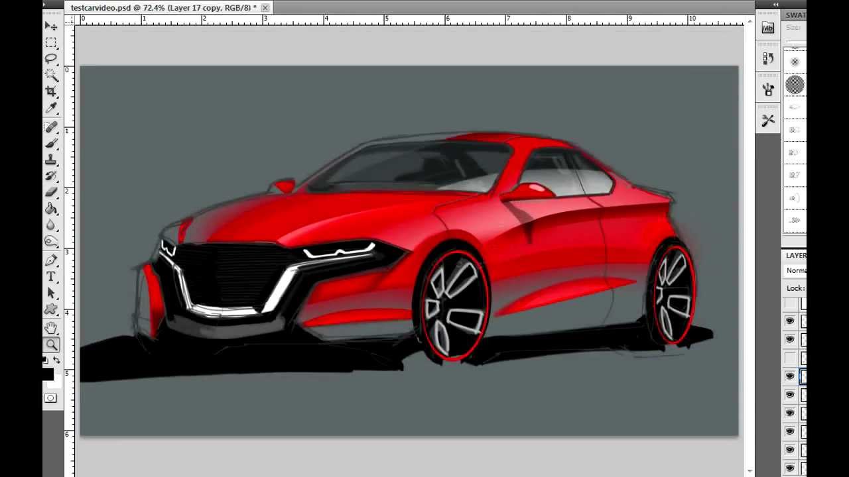Select the Lasso tool
This screenshot has width=849, height=477.
[x=51, y=59]
